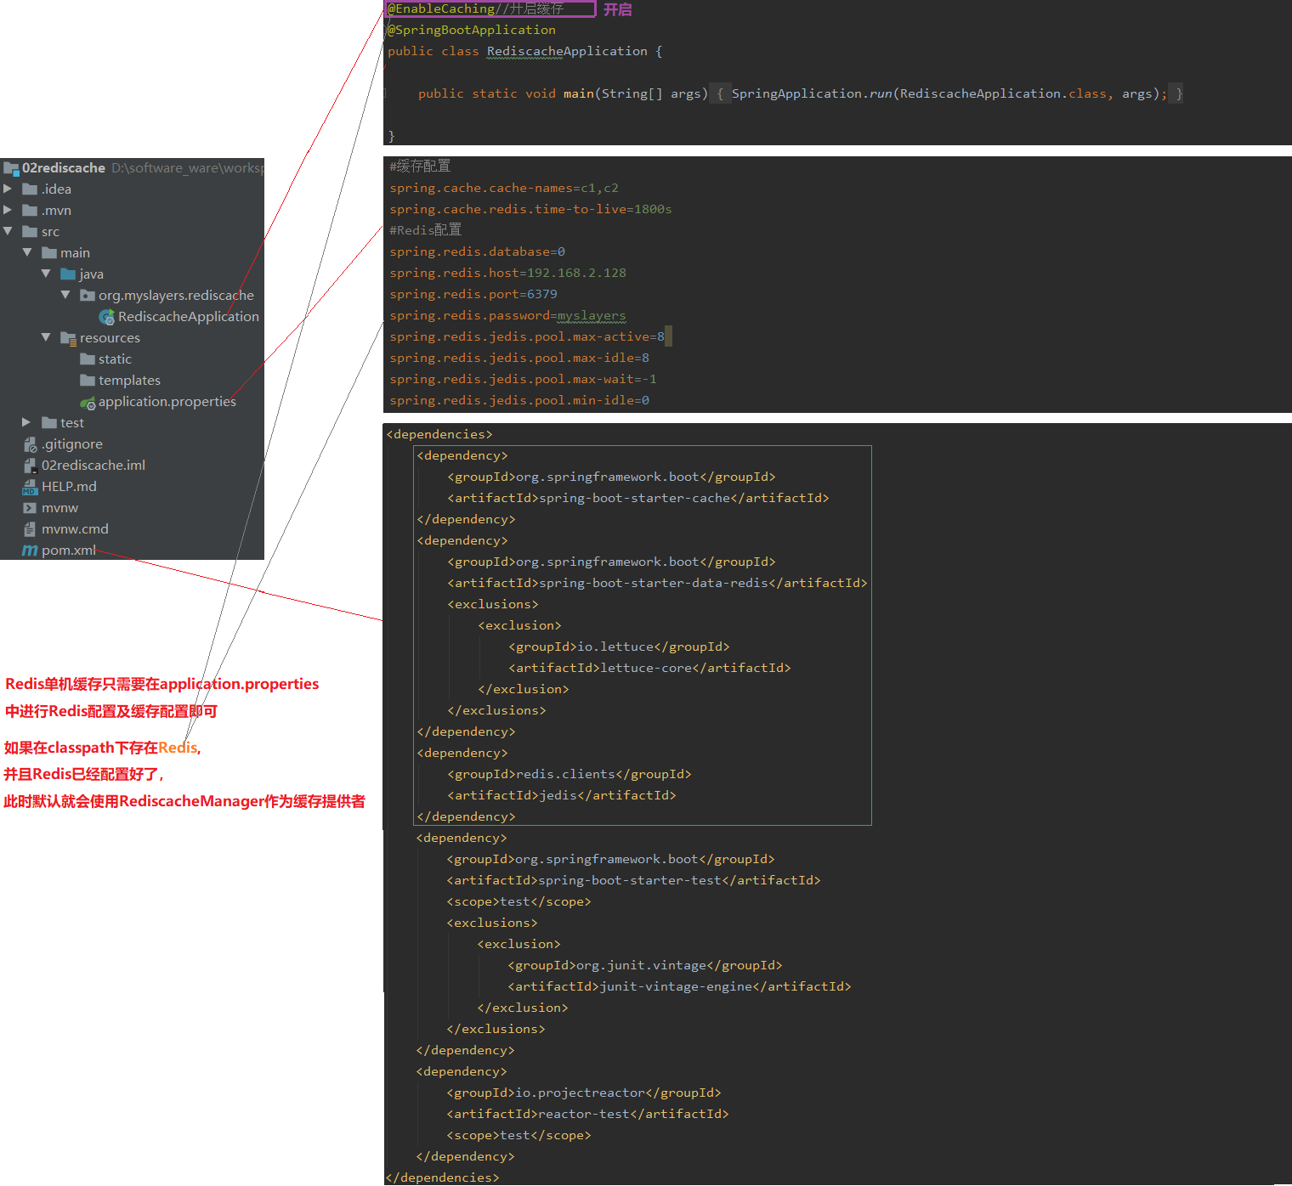Image resolution: width=1292 pixels, height=1186 pixels.
Task: Click the mvnw script file icon
Action: tap(30, 508)
